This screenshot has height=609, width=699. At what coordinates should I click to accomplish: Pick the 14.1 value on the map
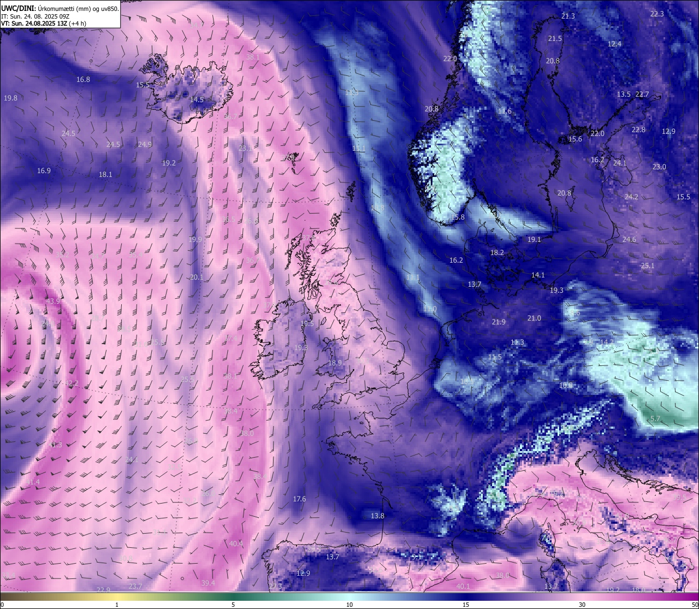click(538, 275)
